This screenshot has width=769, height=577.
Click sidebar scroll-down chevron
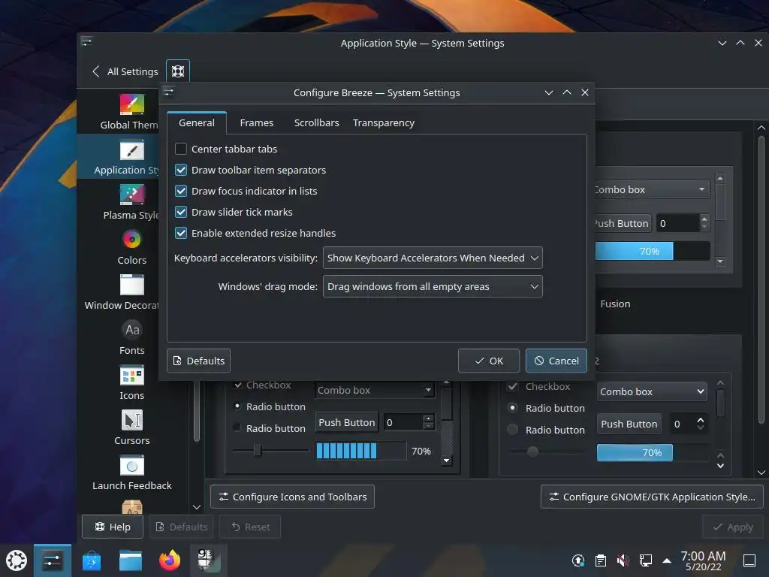[x=197, y=507]
